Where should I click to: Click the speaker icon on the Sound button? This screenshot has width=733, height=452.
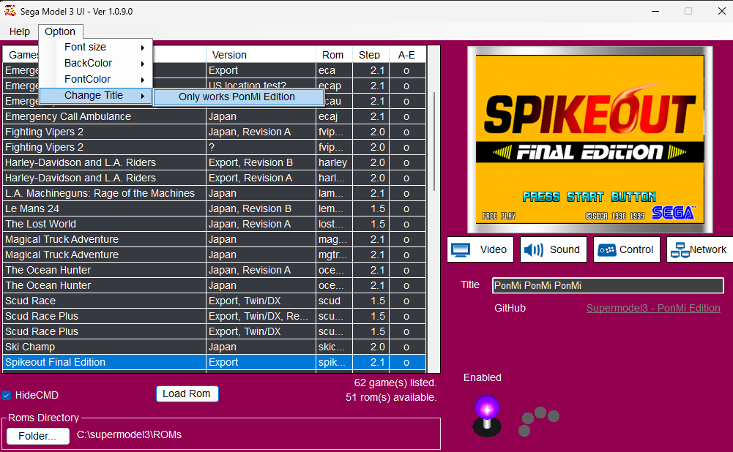(x=533, y=250)
